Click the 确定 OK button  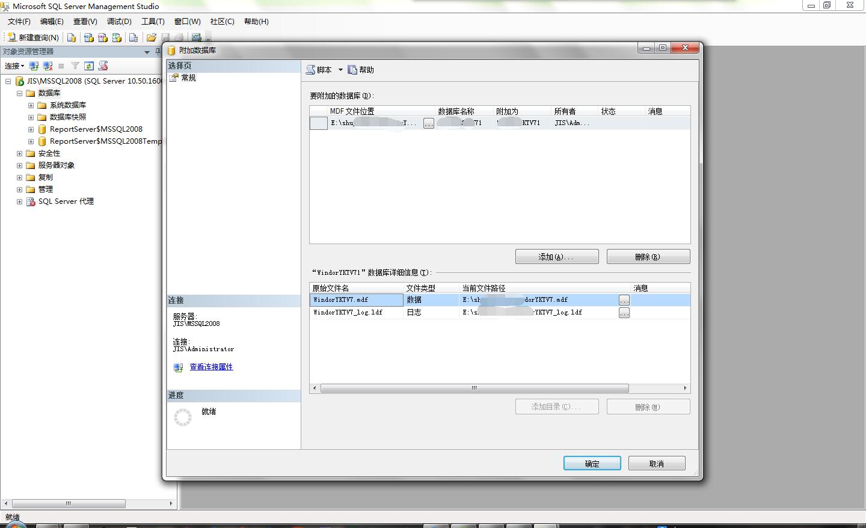pyautogui.click(x=592, y=463)
